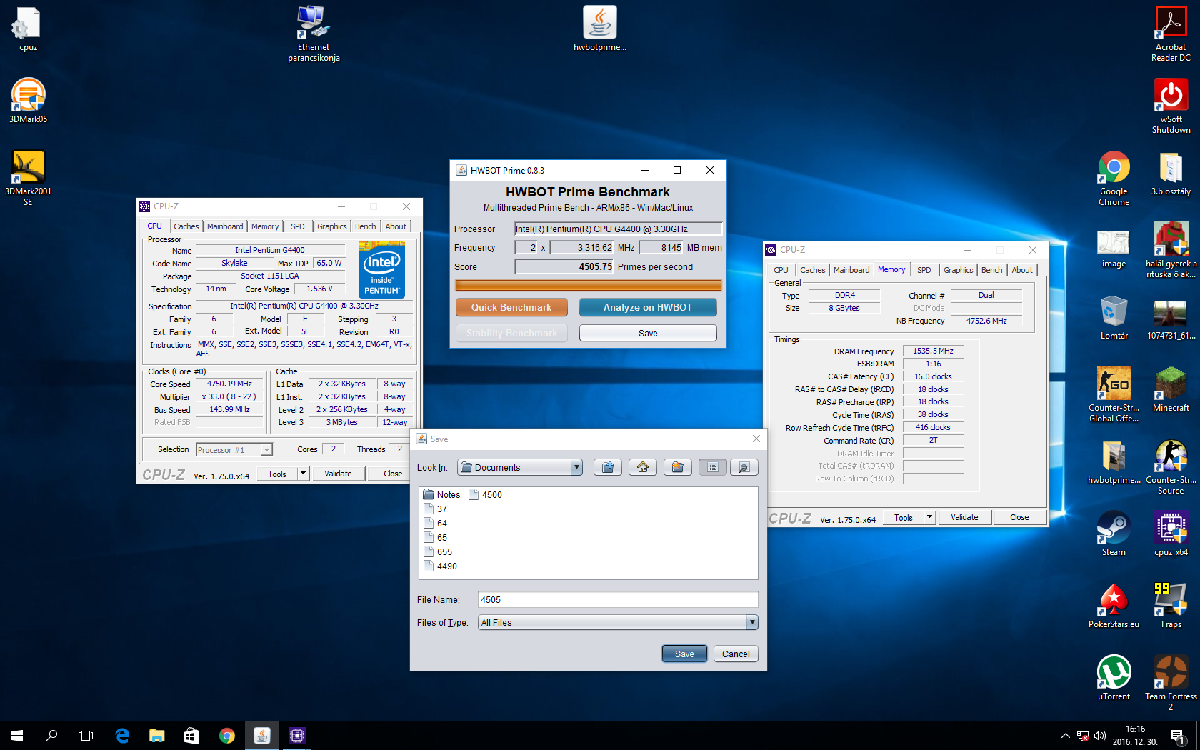
Task: Open Look In Documents dropdown
Action: 520,467
